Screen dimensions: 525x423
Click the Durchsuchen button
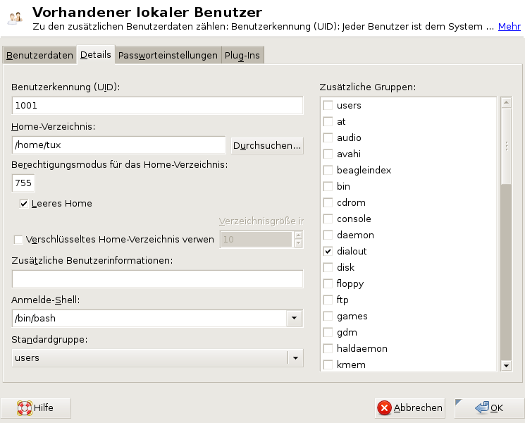(267, 146)
